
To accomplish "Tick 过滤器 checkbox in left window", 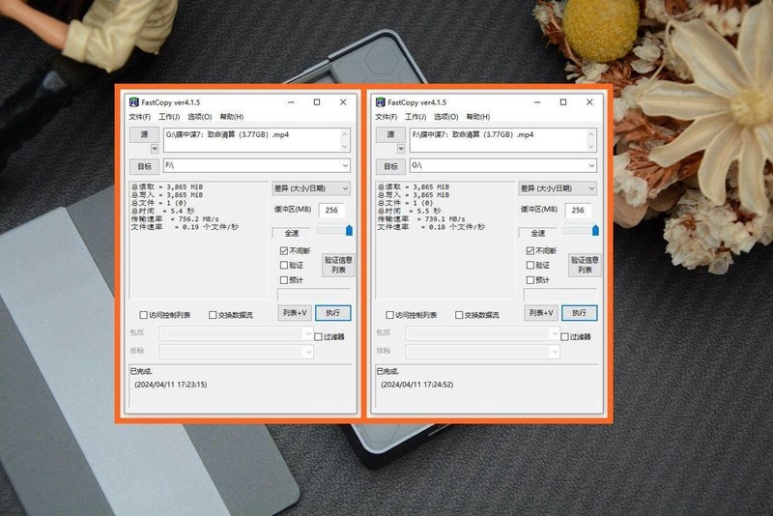I will point(319,336).
